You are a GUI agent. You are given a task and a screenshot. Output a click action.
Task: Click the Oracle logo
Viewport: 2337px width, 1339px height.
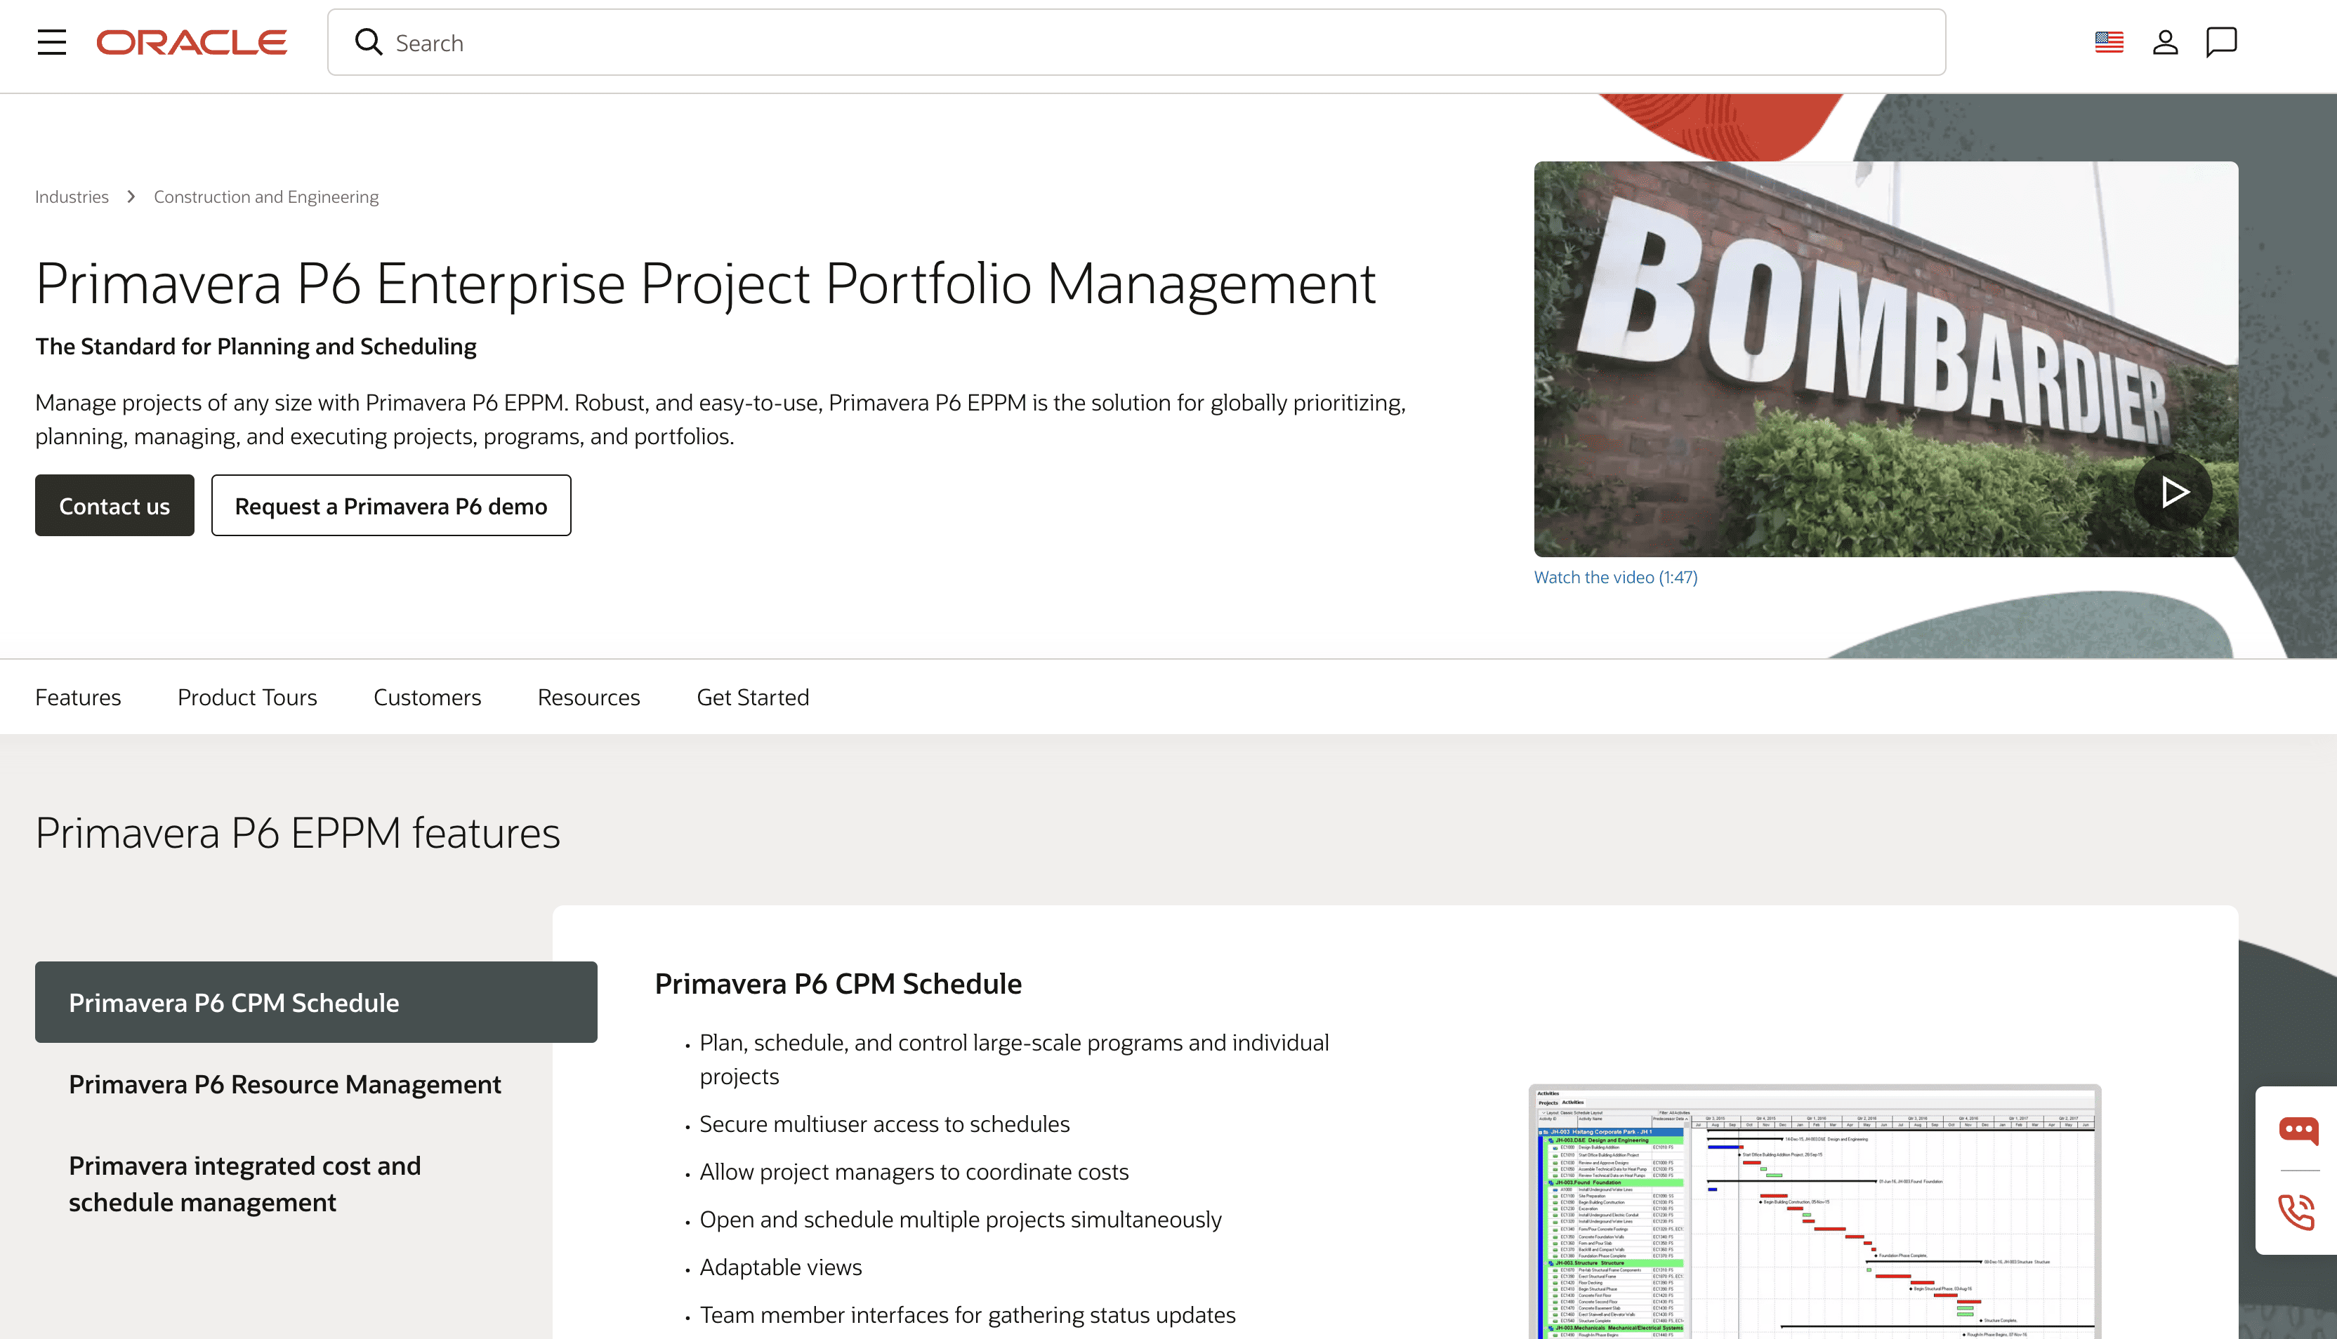tap(190, 41)
